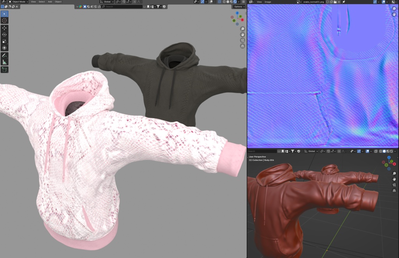Toggle snapping magnet in lower-right viewport header

point(328,151)
